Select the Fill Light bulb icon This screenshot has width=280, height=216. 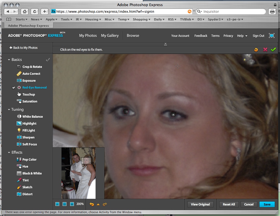click(x=19, y=130)
